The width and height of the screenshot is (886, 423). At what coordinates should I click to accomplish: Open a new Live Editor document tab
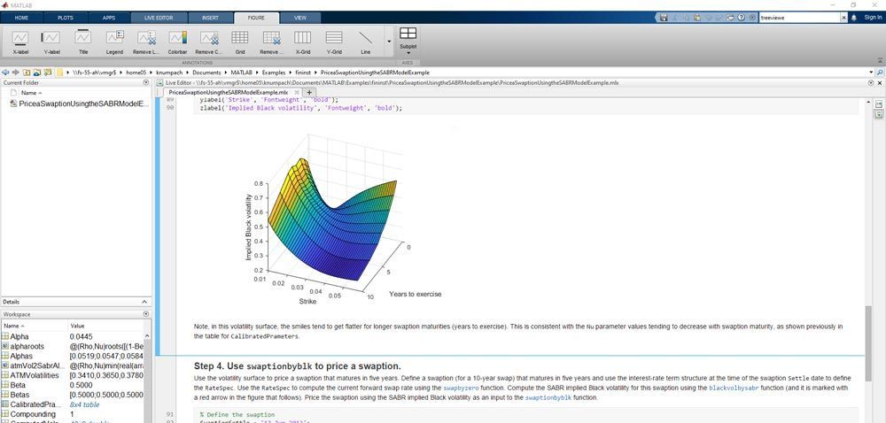(309, 92)
